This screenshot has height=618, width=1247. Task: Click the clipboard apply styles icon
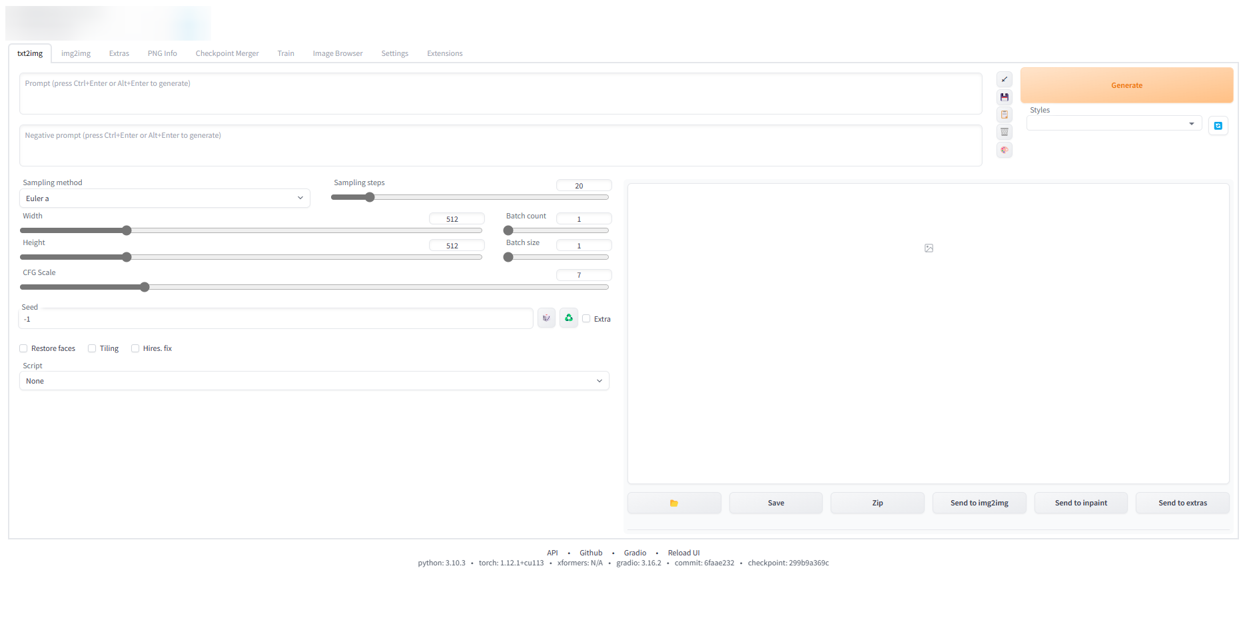(1004, 115)
